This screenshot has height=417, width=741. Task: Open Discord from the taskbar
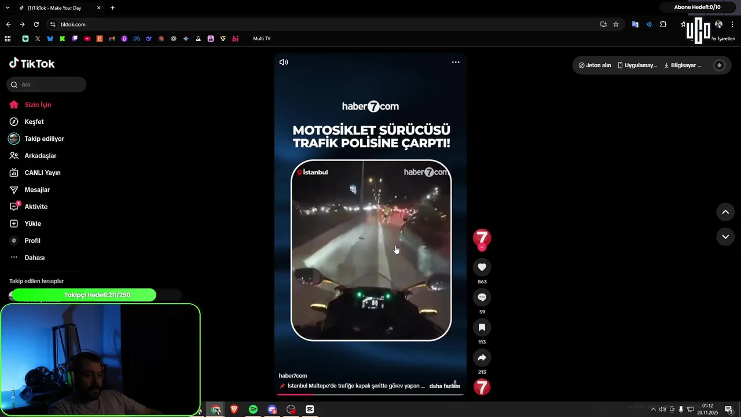[272, 409]
